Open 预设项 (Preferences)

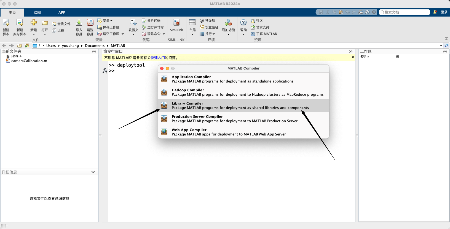tap(207, 21)
